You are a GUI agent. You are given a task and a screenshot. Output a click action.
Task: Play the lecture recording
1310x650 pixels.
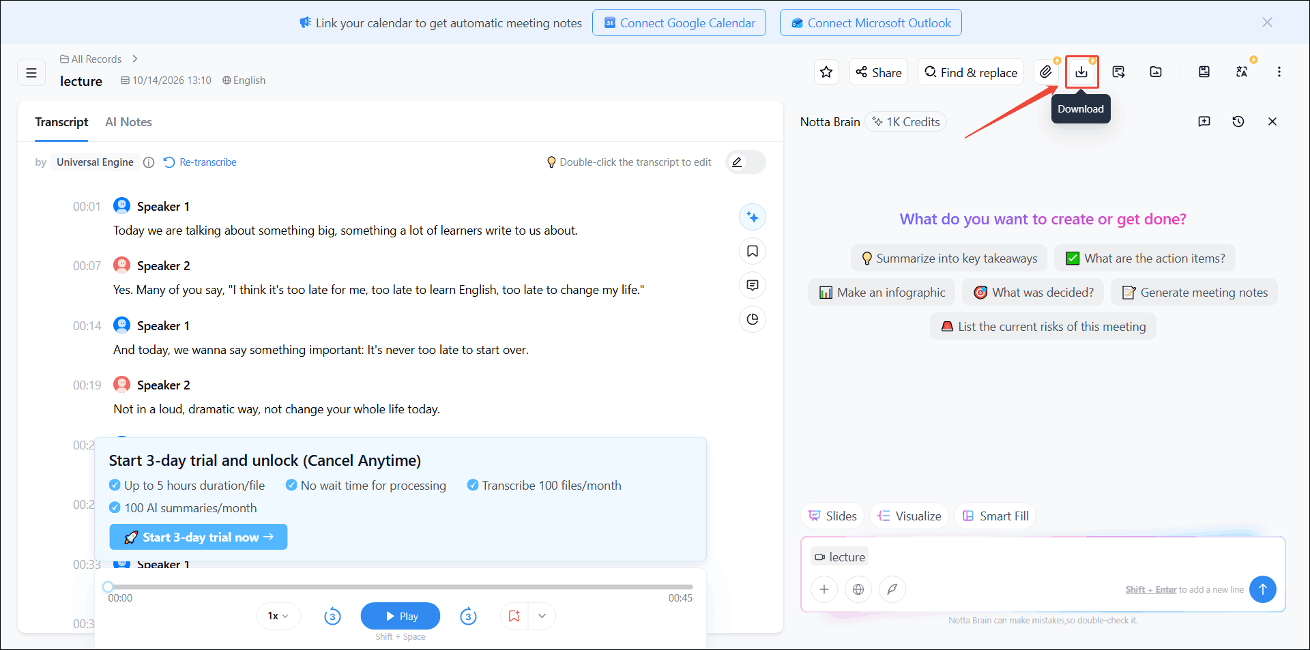[400, 617]
